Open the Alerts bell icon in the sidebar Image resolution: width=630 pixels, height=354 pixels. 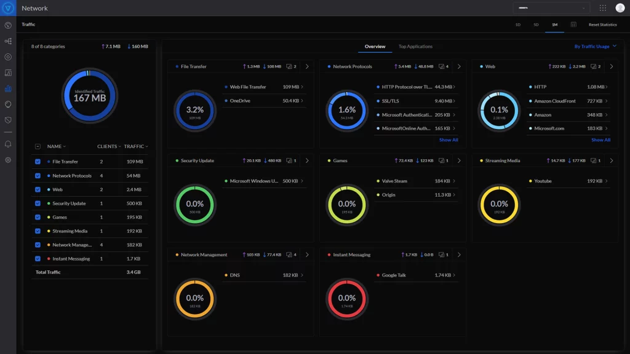[x=8, y=144]
